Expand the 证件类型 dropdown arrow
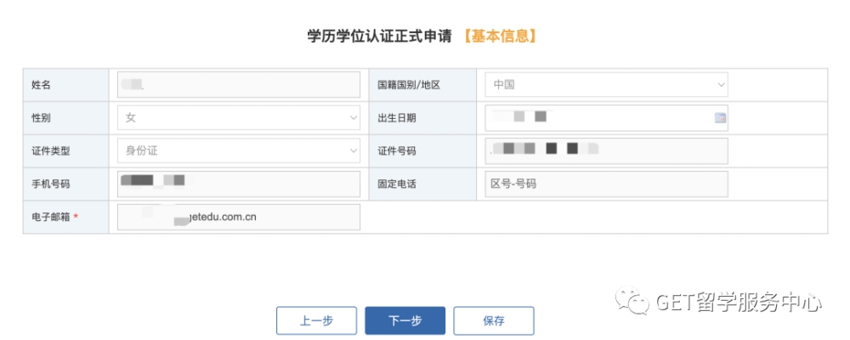The height and width of the screenshot is (340, 850). 354,150
